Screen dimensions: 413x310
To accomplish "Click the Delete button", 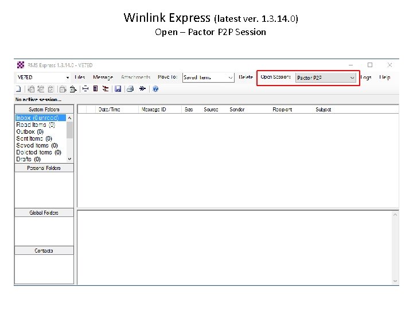I will coord(246,77).
